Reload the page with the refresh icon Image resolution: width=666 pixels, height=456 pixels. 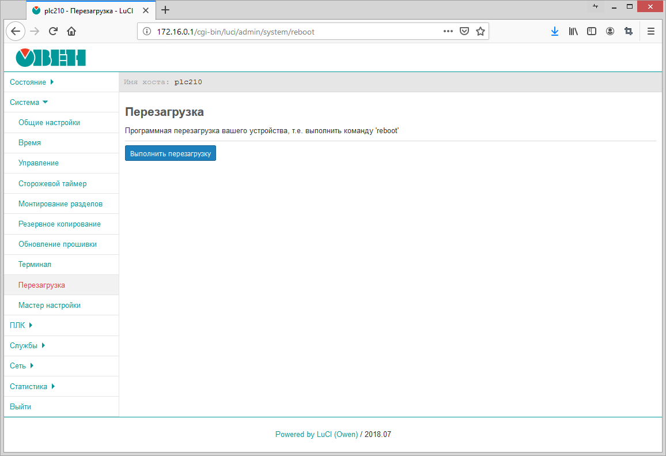point(53,32)
